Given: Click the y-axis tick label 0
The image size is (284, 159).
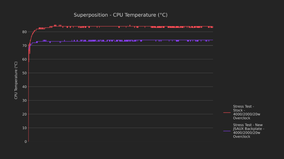Looking at the screenshot, I should 26,142.
